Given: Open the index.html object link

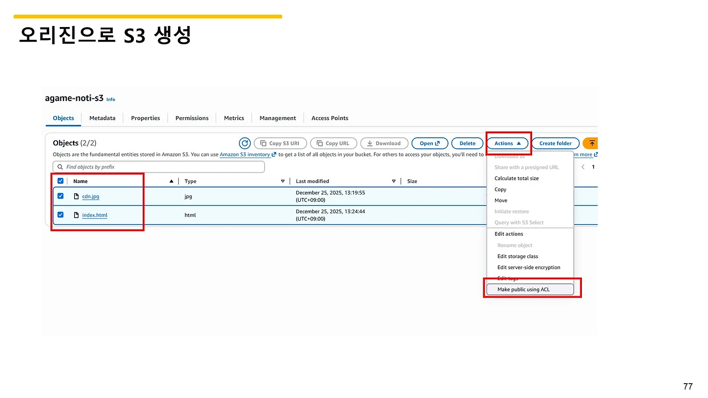Looking at the screenshot, I should tap(95, 215).
